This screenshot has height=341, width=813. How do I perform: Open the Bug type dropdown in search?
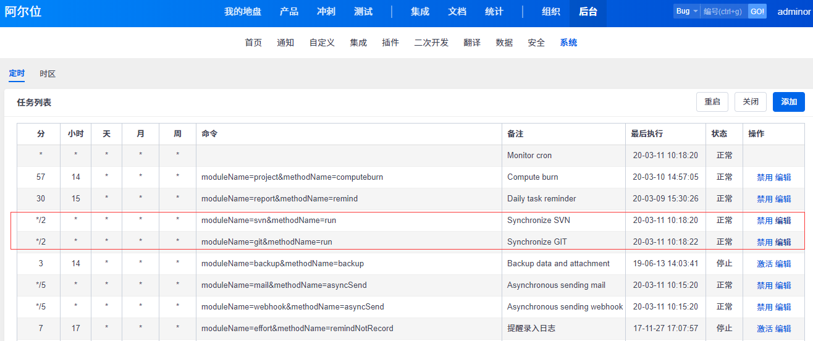686,11
